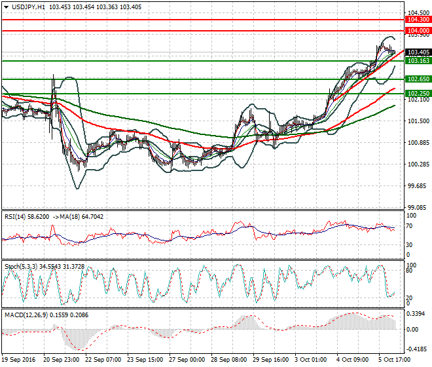The width and height of the screenshot is (432, 367).
Task: Select the MACD 0.3394 scale value
Action: pos(416,314)
